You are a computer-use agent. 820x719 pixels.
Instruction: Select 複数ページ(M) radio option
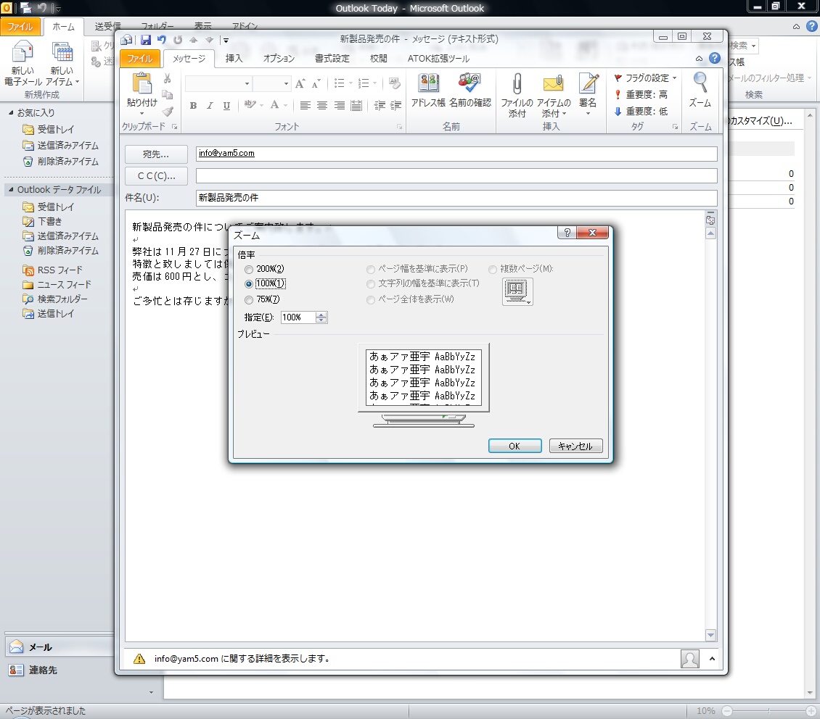(493, 270)
